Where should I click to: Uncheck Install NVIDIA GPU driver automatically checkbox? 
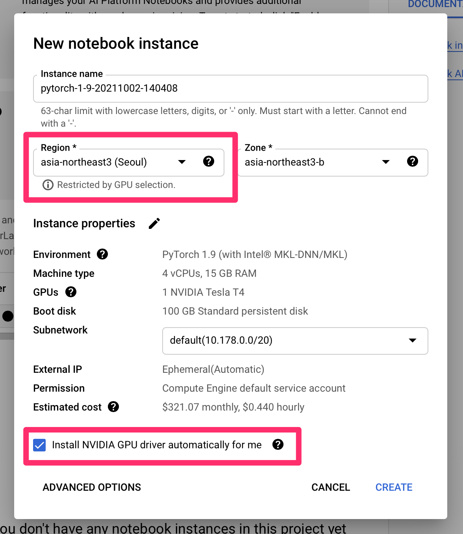pos(39,445)
